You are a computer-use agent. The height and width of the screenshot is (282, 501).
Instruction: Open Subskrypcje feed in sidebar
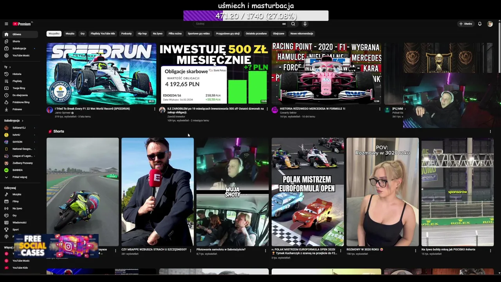coord(20,48)
